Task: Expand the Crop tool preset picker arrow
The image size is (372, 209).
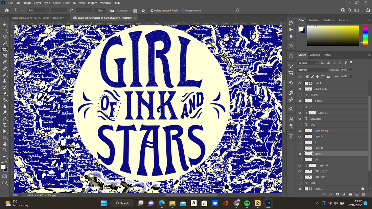Action: click(x=22, y=10)
